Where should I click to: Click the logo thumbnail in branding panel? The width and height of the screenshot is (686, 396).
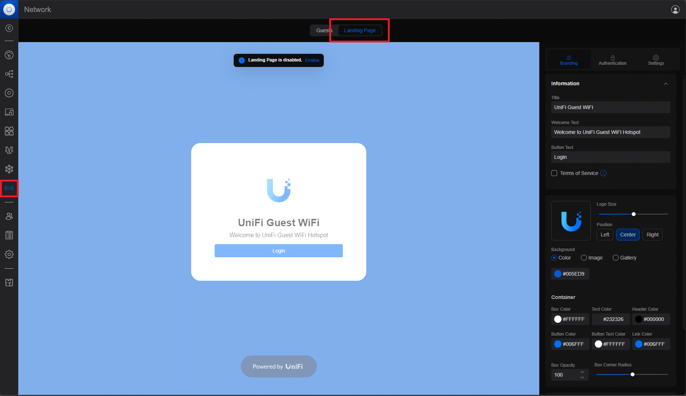571,221
